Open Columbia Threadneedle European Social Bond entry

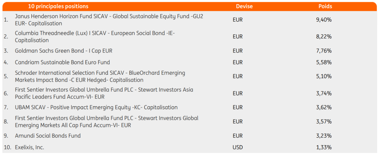pyautogui.click(x=95, y=37)
